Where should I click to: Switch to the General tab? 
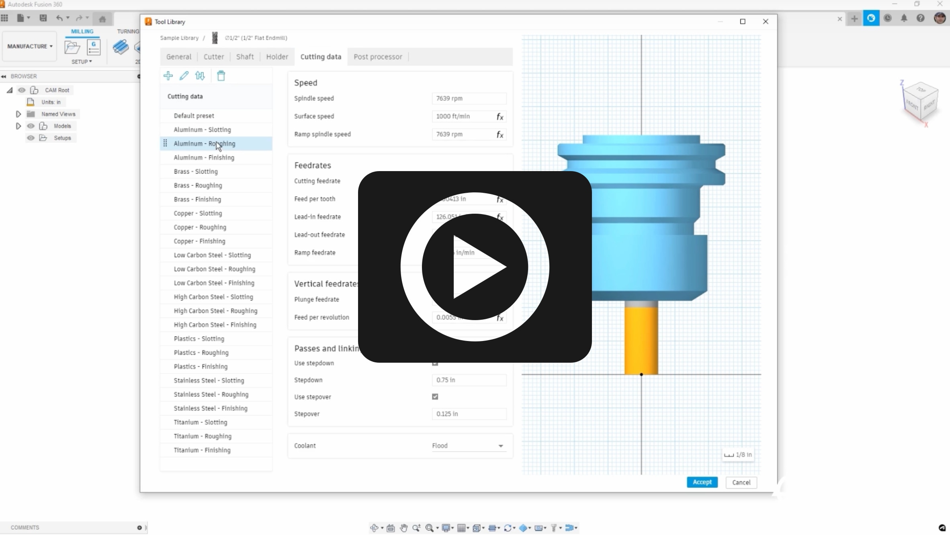pos(179,57)
